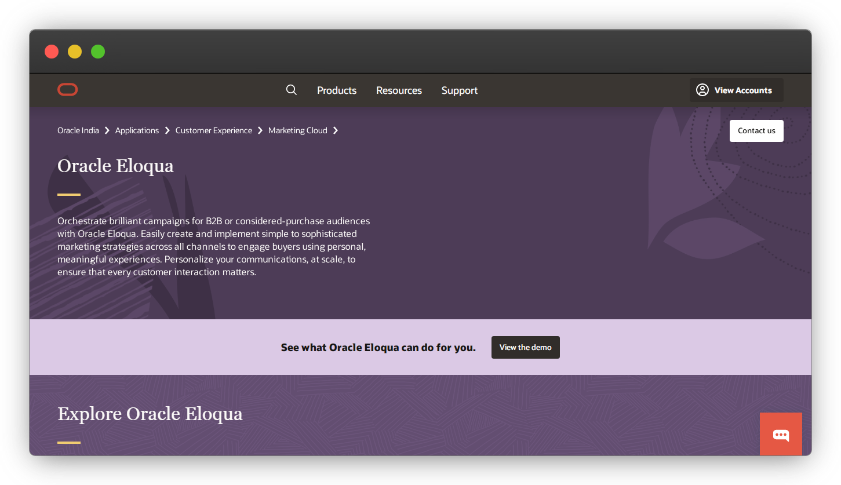Click the chevron after Oracle India
The image size is (841, 485).
[107, 130]
